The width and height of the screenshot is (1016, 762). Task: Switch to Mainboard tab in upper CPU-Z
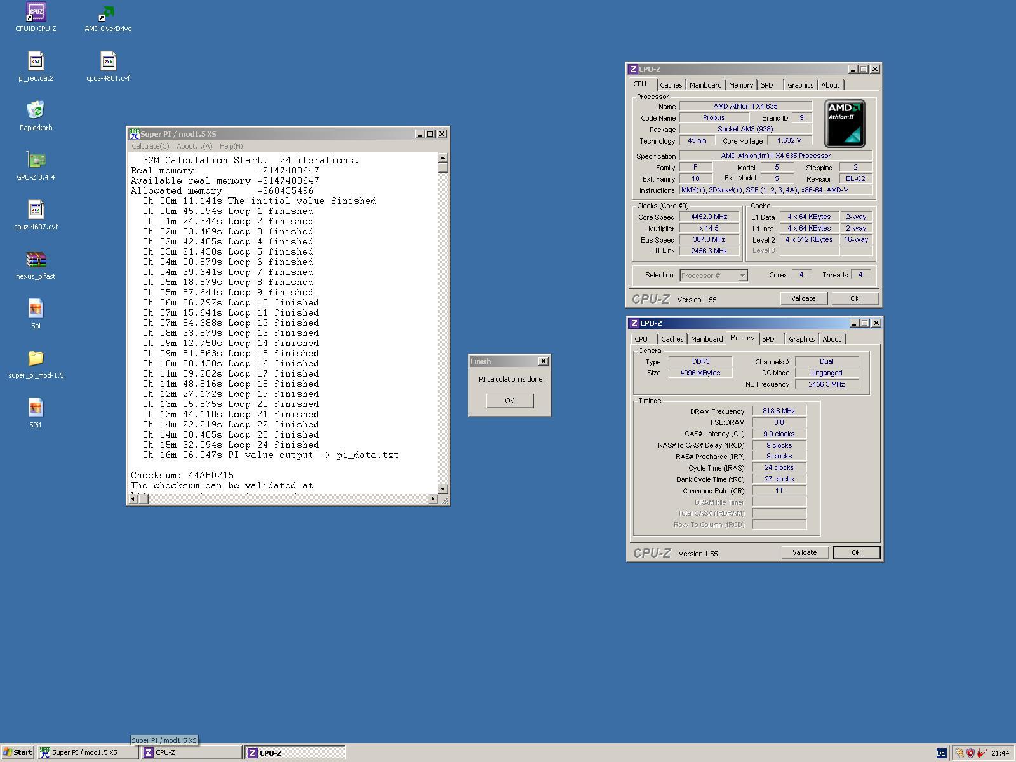pyautogui.click(x=705, y=85)
